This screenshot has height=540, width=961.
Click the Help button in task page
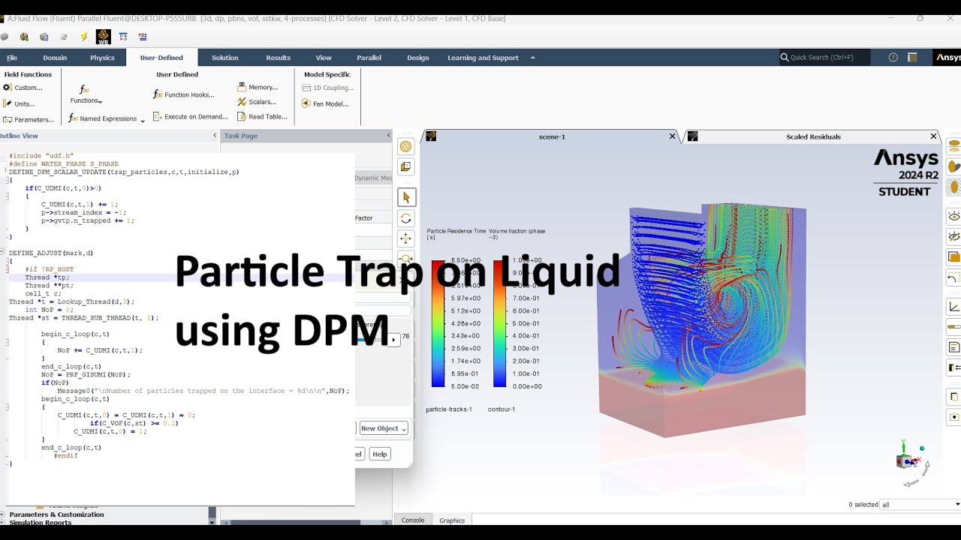[380, 454]
